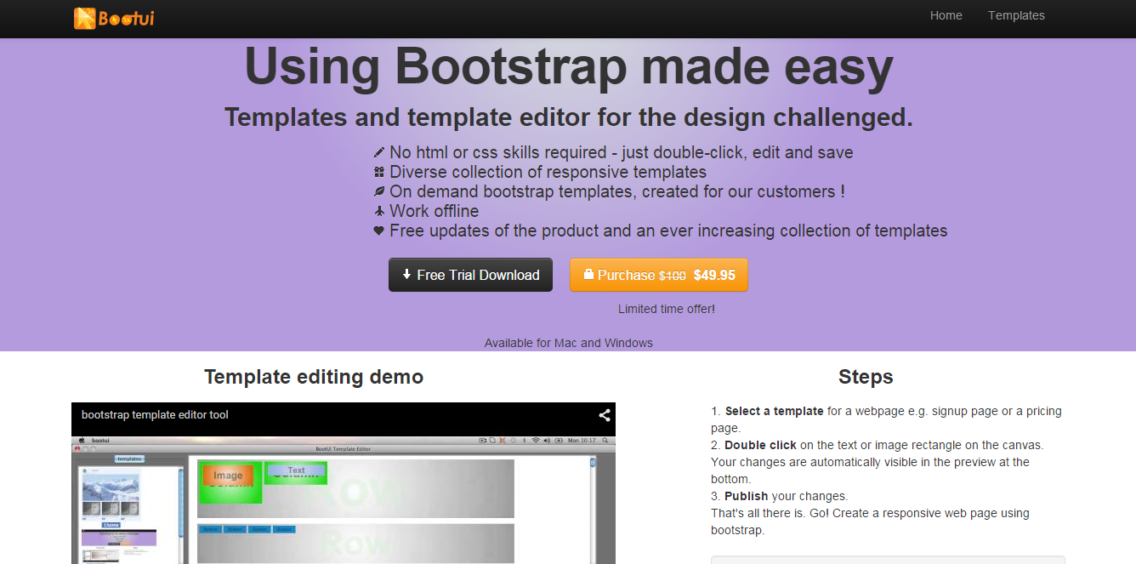Click the plane icon beside 'Work offline'
Viewport: 1136px width, 564px height.
pos(379,212)
